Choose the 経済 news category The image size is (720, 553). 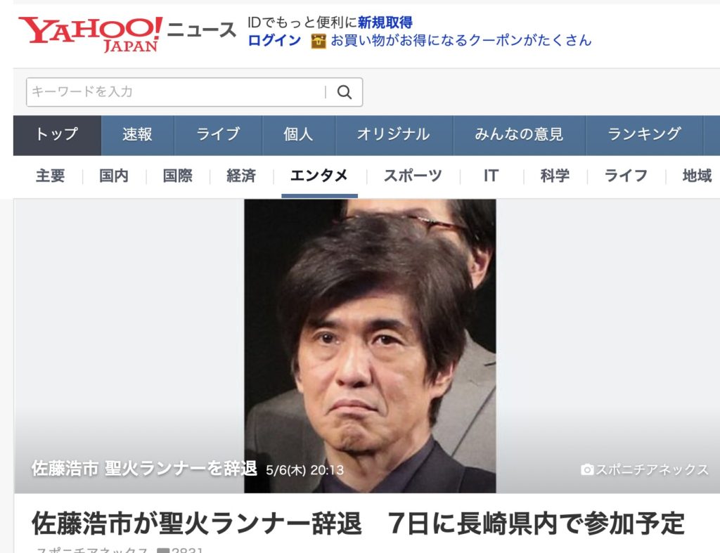click(241, 176)
